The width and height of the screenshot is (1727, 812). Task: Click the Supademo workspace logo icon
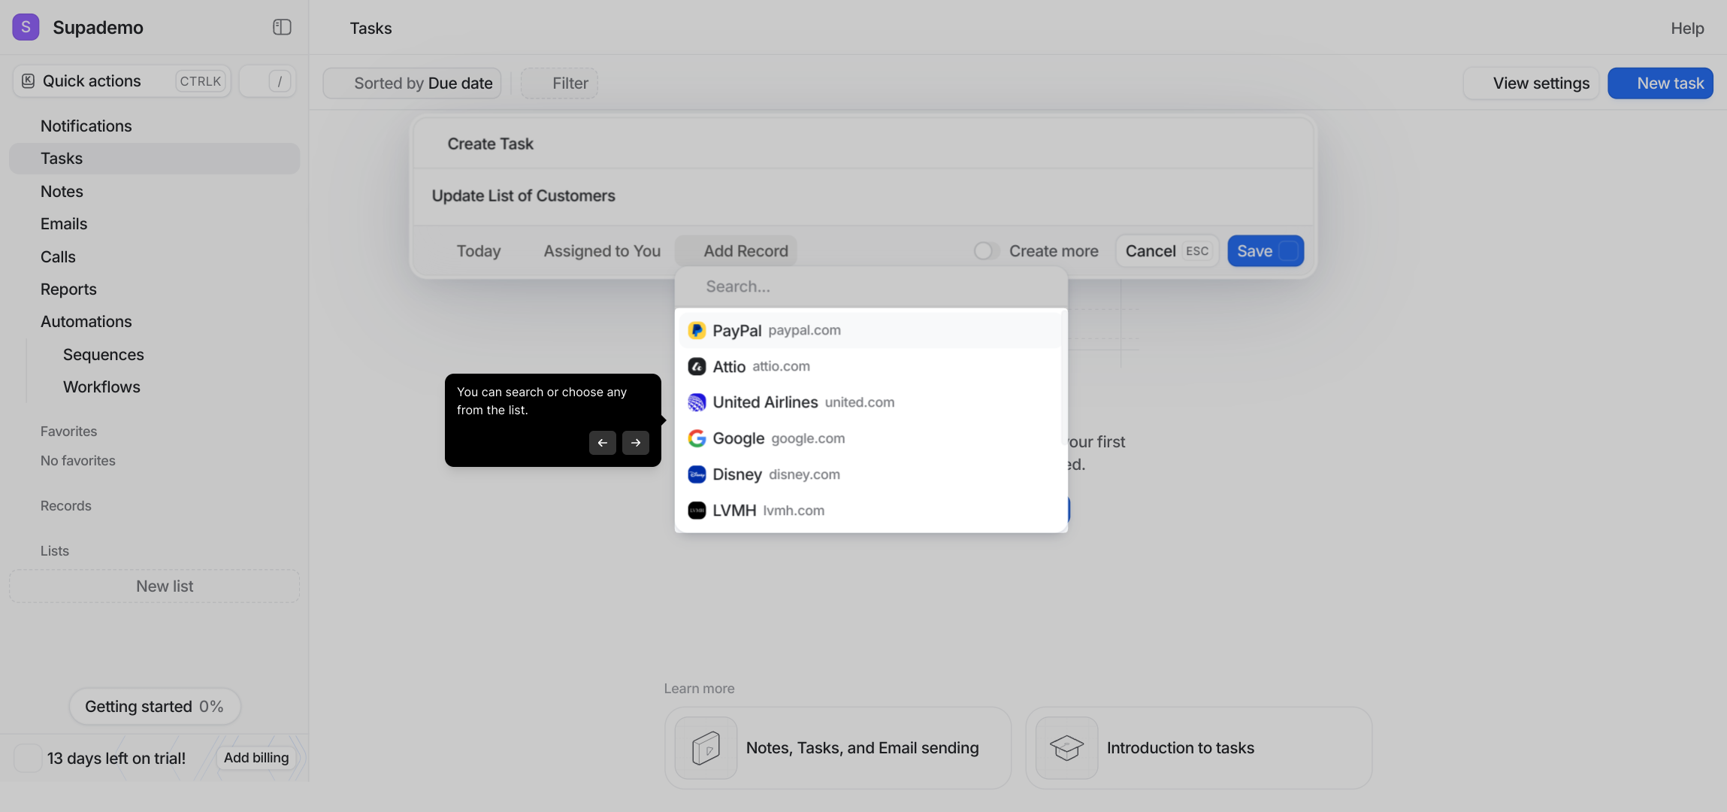pyautogui.click(x=26, y=27)
